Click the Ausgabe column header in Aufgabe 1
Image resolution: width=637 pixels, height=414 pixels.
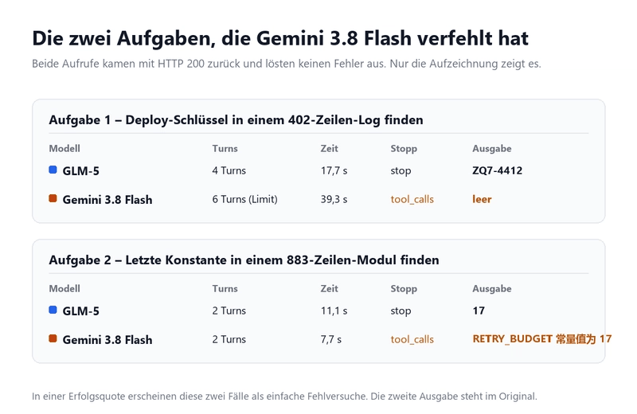coord(491,149)
